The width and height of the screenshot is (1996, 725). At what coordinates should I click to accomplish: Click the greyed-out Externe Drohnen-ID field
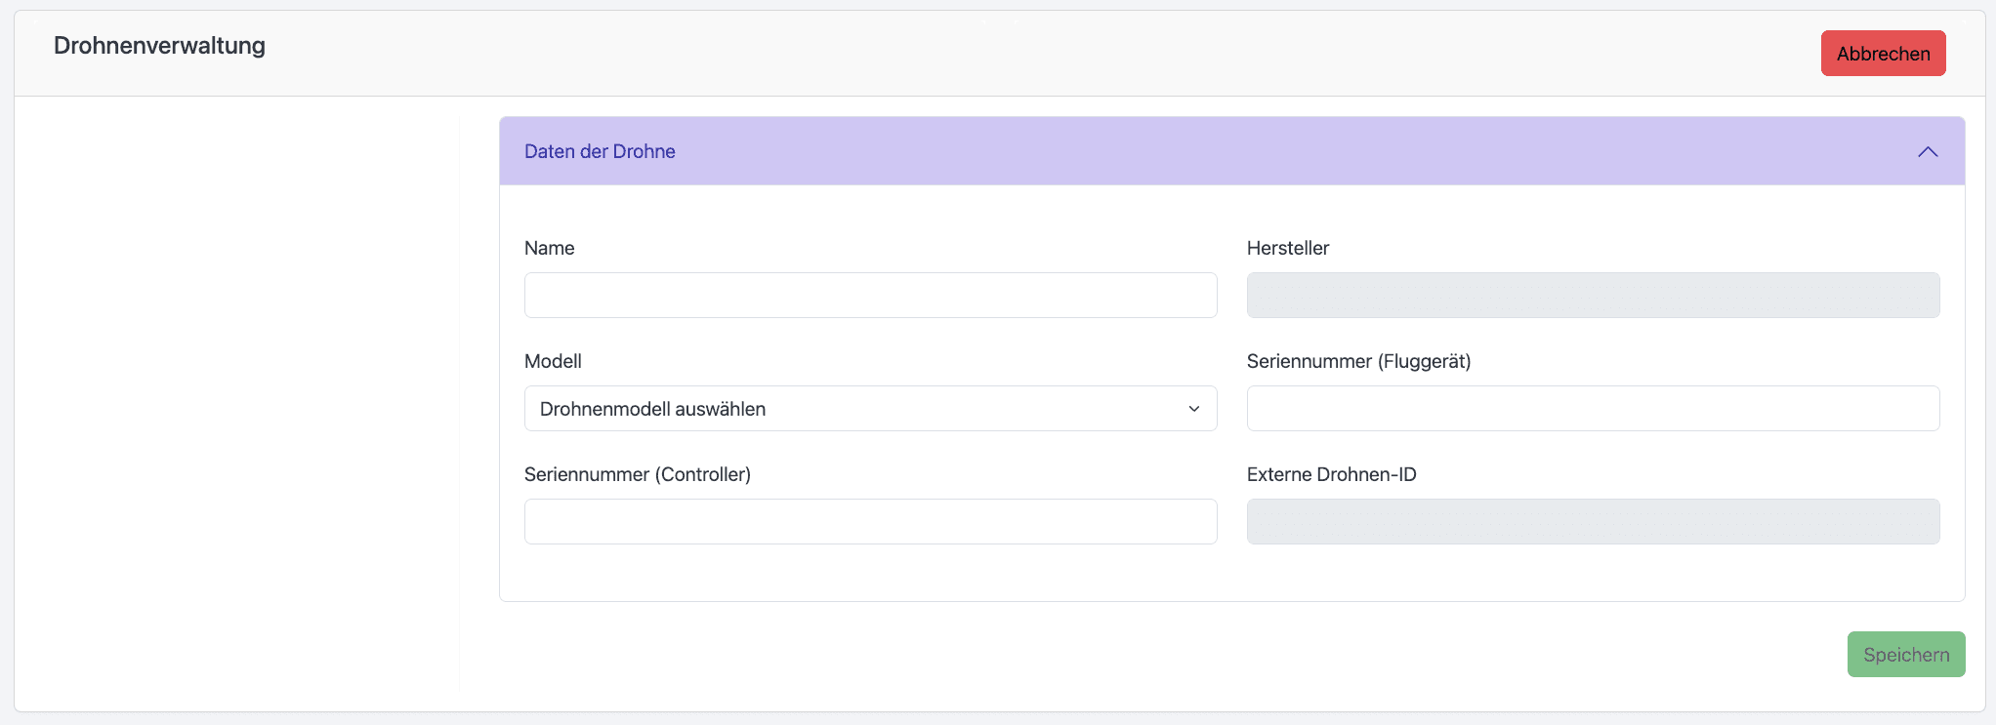[1593, 522]
